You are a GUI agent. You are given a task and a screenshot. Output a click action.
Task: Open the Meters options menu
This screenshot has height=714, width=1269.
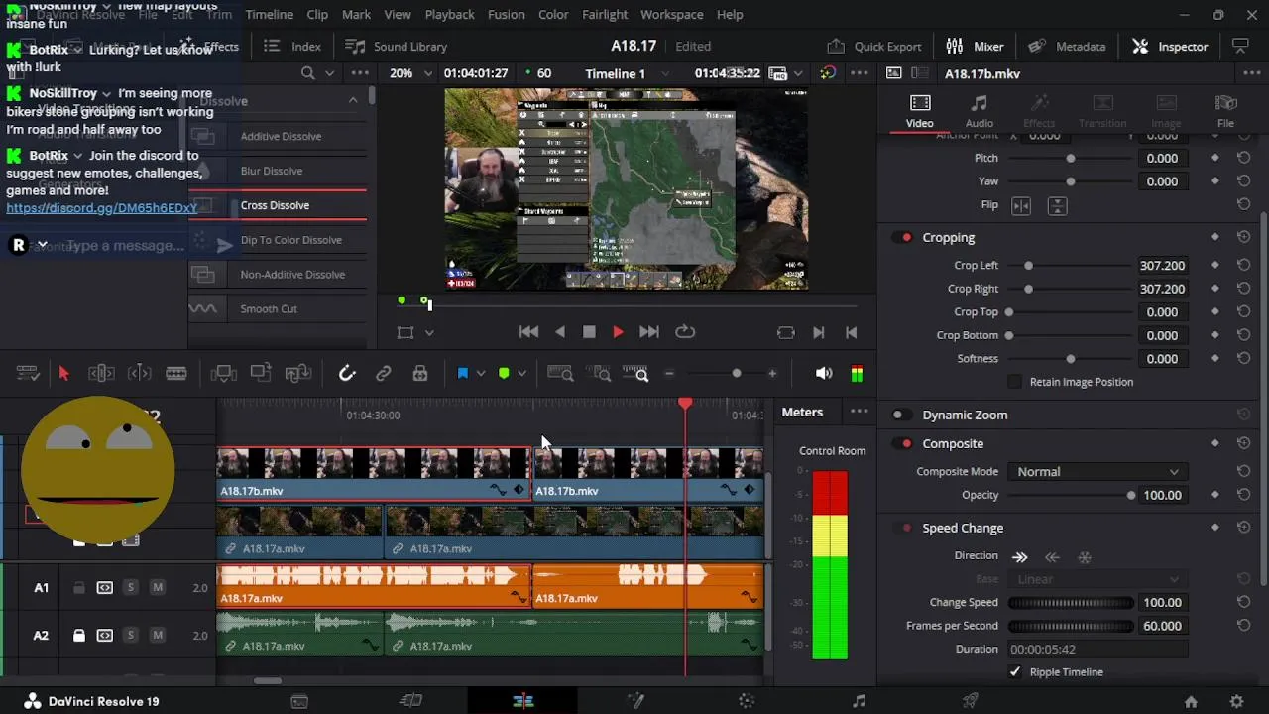859,412
